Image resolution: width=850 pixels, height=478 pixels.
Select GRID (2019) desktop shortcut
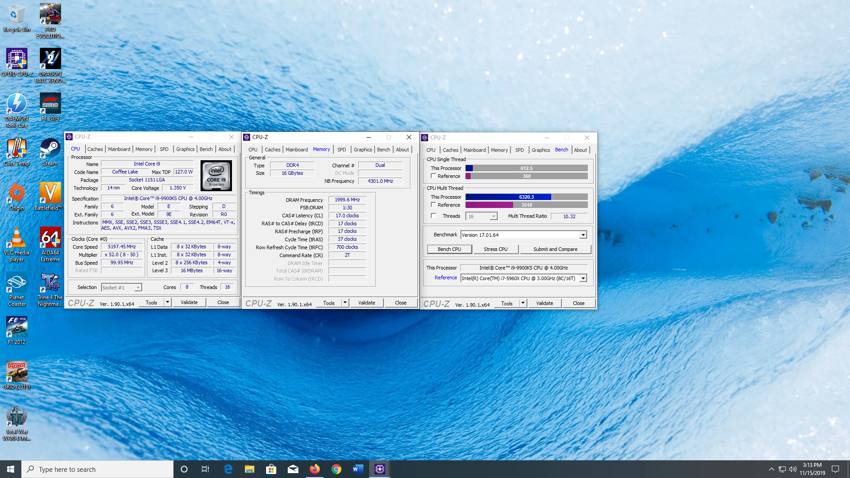click(x=17, y=375)
